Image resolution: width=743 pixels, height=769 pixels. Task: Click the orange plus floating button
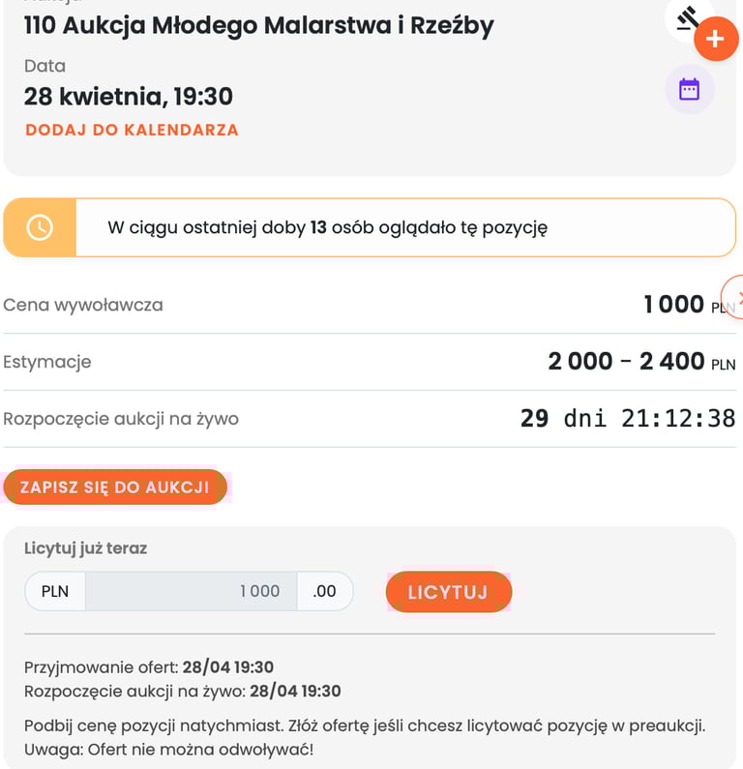[716, 40]
